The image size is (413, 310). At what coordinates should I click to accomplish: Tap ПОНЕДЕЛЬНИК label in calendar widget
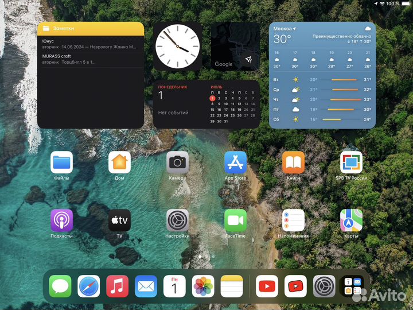point(173,87)
